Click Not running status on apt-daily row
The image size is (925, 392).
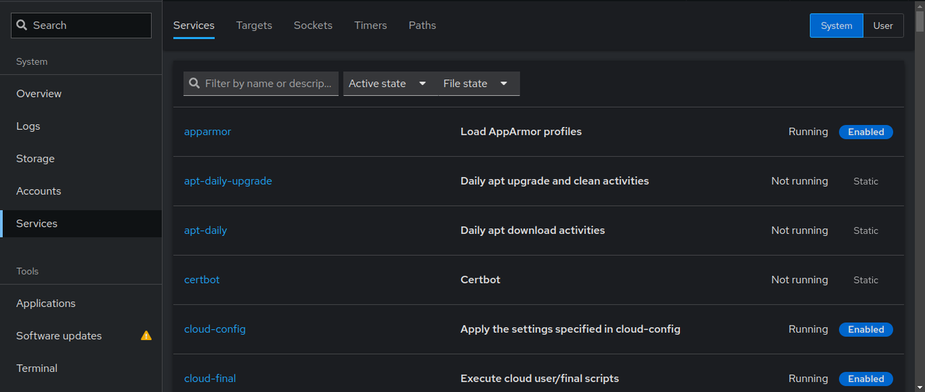click(799, 230)
